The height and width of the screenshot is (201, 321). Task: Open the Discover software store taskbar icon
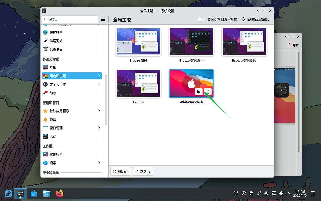[x=34, y=193]
